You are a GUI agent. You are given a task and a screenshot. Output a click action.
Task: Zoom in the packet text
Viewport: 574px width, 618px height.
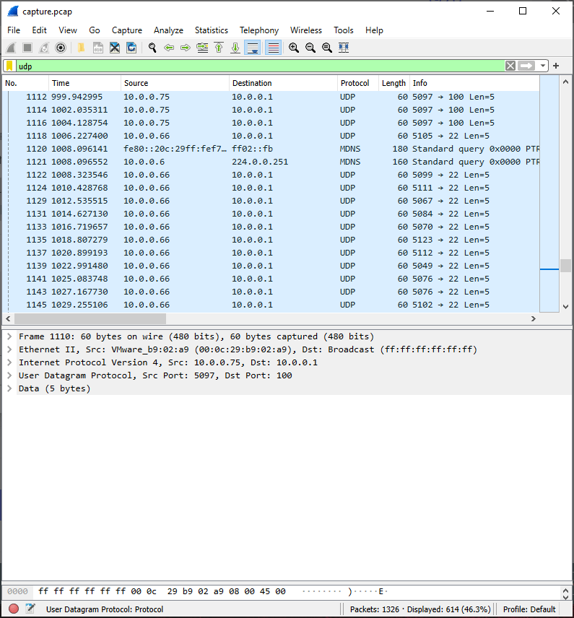pos(294,48)
